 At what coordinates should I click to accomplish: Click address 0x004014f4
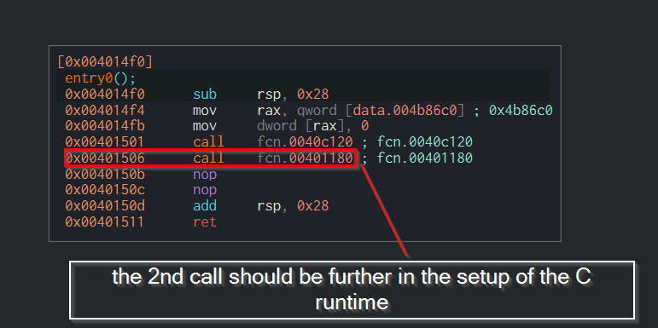pyautogui.click(x=105, y=110)
